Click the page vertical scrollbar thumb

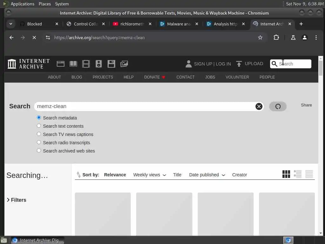(321, 68)
